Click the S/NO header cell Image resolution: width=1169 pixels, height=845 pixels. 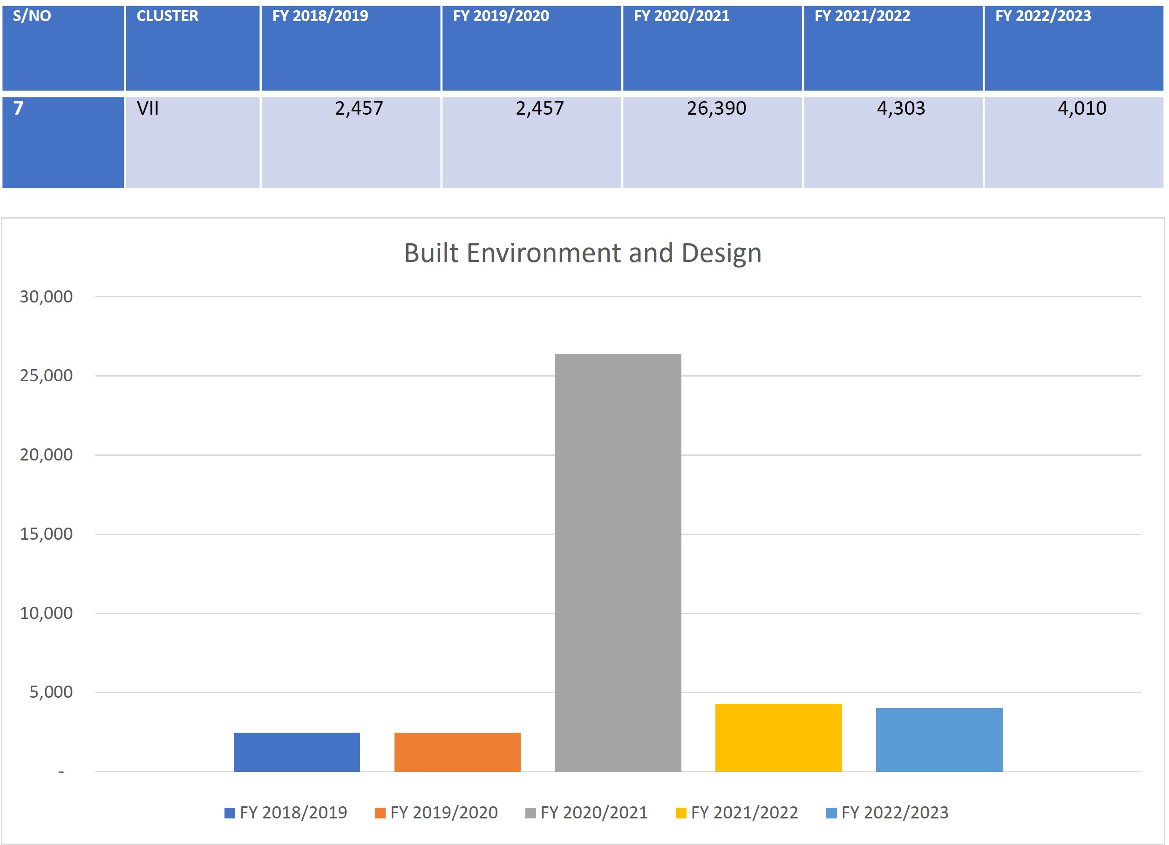pyautogui.click(x=63, y=48)
